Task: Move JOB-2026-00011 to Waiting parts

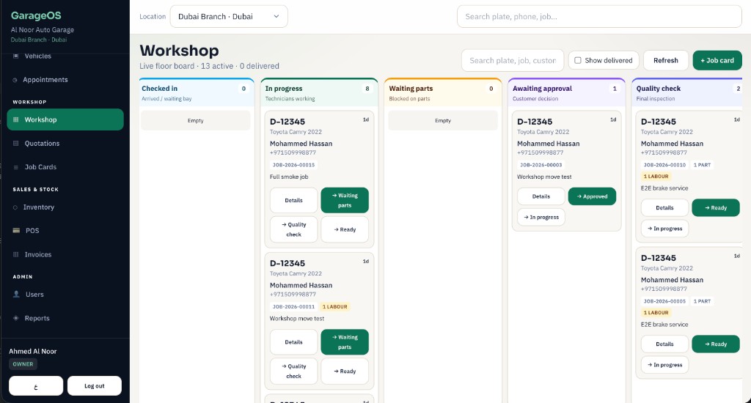Action: pos(345,341)
